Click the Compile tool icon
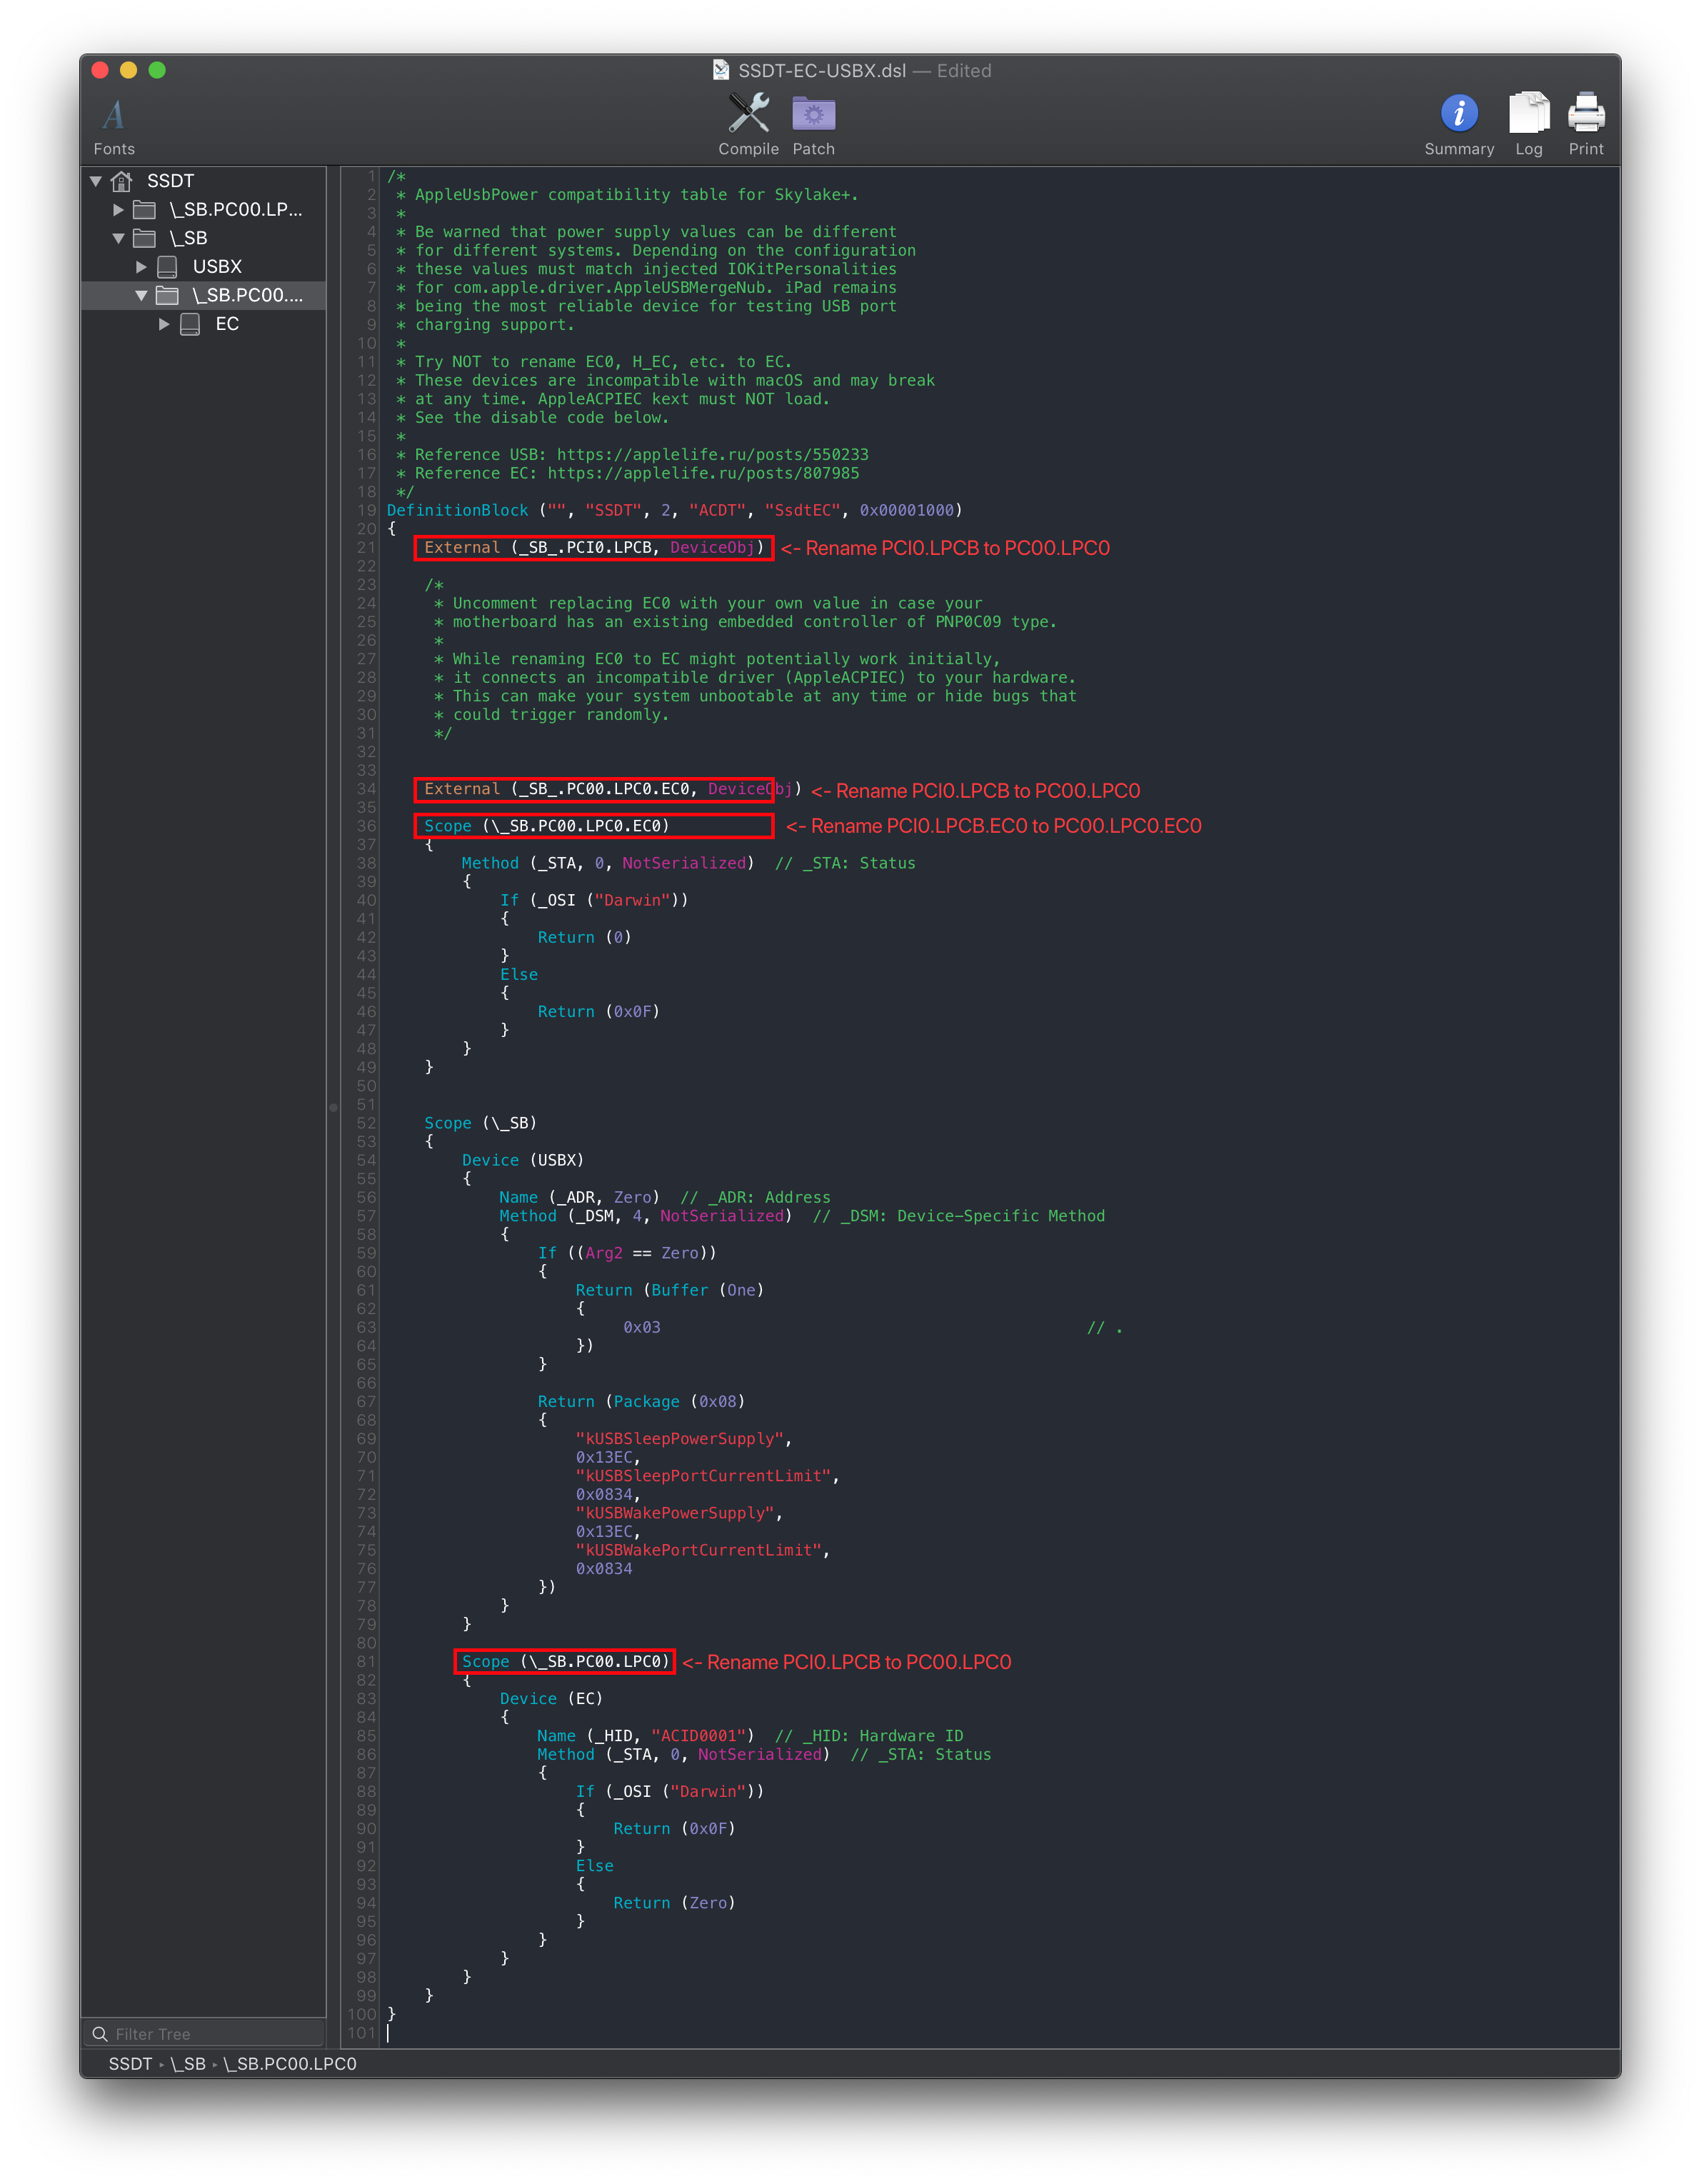Screen dimensions: 1701x2184 pos(748,113)
